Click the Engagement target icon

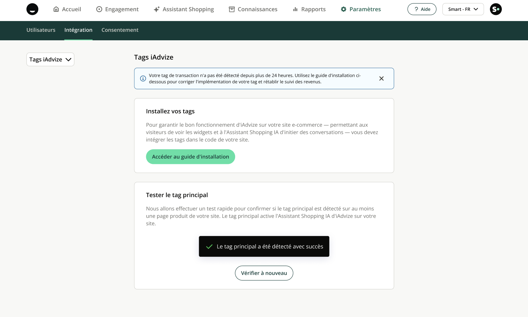(x=99, y=9)
